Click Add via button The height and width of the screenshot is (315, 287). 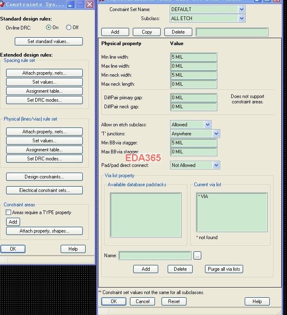[146, 269]
